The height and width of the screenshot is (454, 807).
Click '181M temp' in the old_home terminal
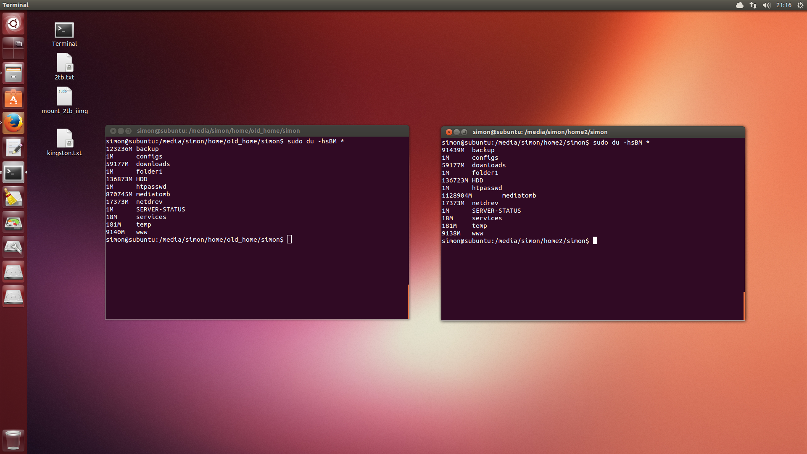129,224
